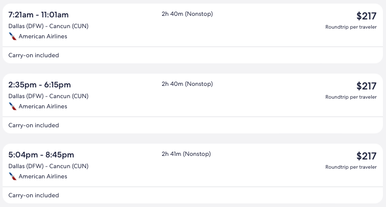Click Carry-on included on first flight card
The height and width of the screenshot is (207, 386).
click(34, 55)
